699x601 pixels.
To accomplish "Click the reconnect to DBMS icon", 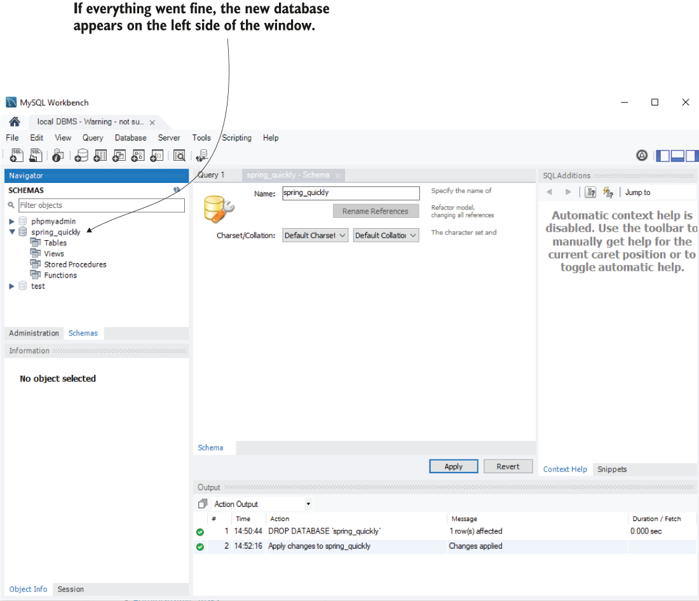I will [202, 156].
